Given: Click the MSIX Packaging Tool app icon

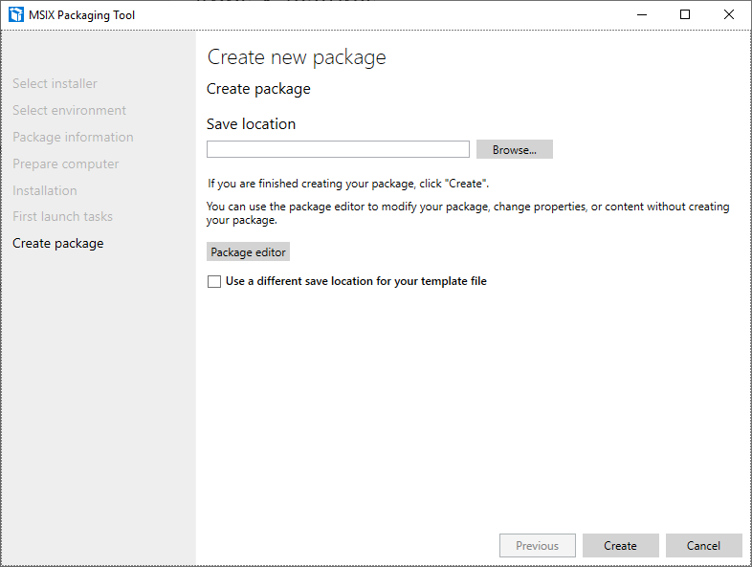Looking at the screenshot, I should click(x=16, y=15).
